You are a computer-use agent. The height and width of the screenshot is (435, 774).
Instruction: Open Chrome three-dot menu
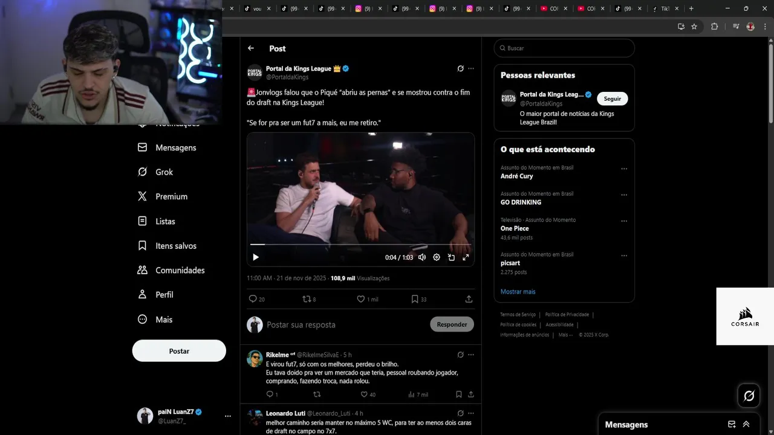(x=765, y=27)
